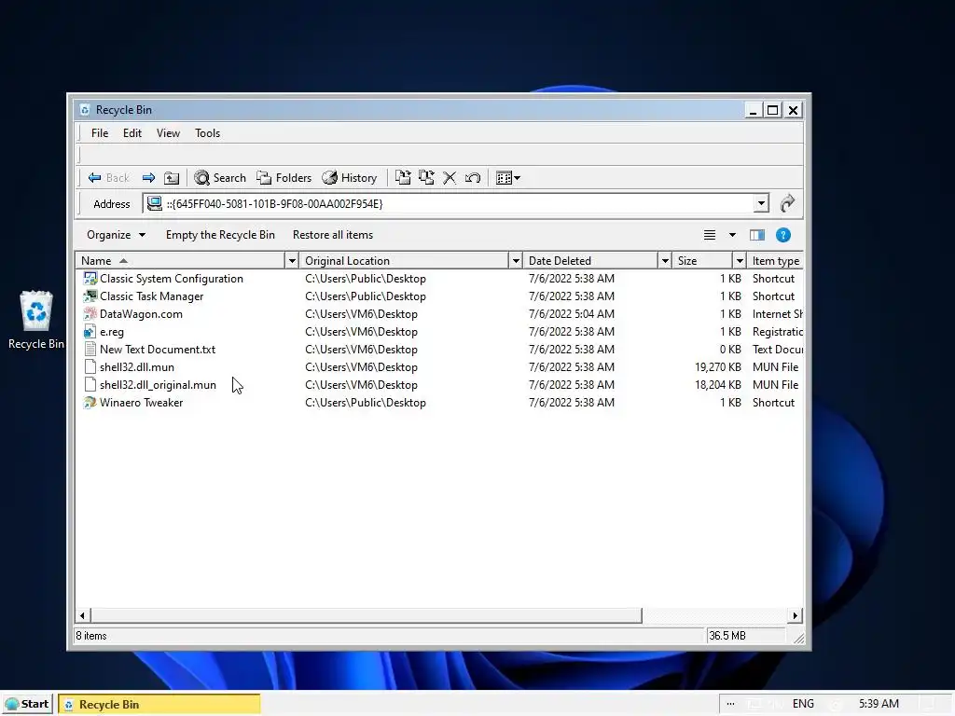Select Classic Task Manager item icon
The height and width of the screenshot is (716, 955).
point(90,296)
